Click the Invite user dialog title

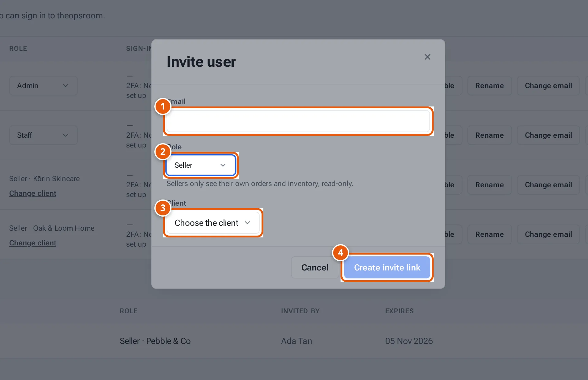pos(201,62)
